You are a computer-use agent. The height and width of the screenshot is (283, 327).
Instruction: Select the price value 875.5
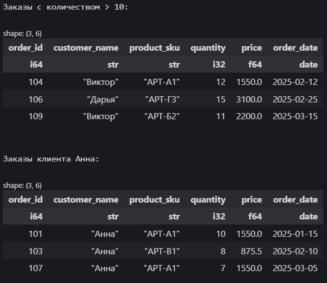pos(251,251)
